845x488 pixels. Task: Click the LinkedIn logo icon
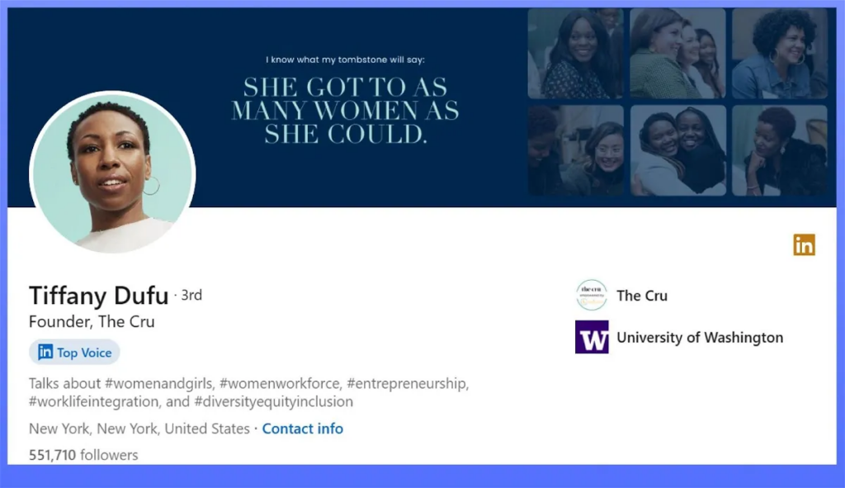click(804, 245)
